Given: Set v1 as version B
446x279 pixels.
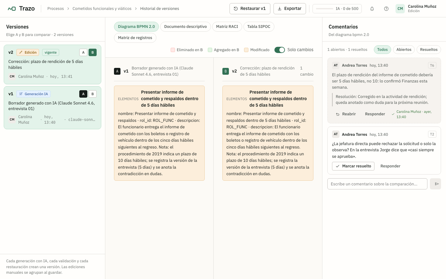Looking at the screenshot, I should (93, 94).
